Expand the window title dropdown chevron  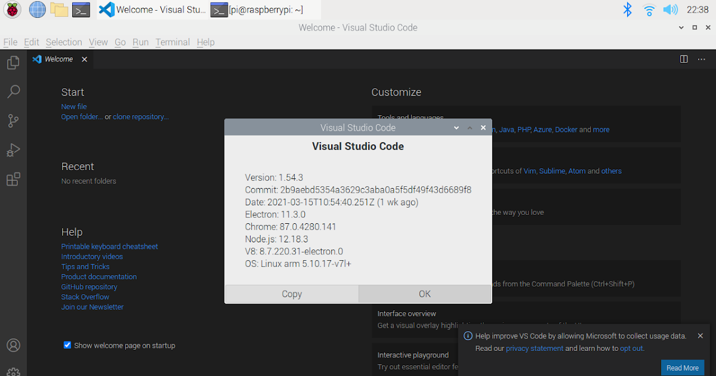click(x=681, y=27)
